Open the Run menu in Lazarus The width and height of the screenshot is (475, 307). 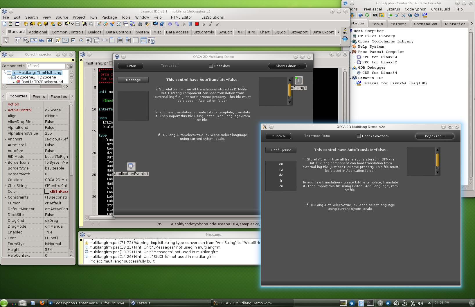click(x=93, y=17)
